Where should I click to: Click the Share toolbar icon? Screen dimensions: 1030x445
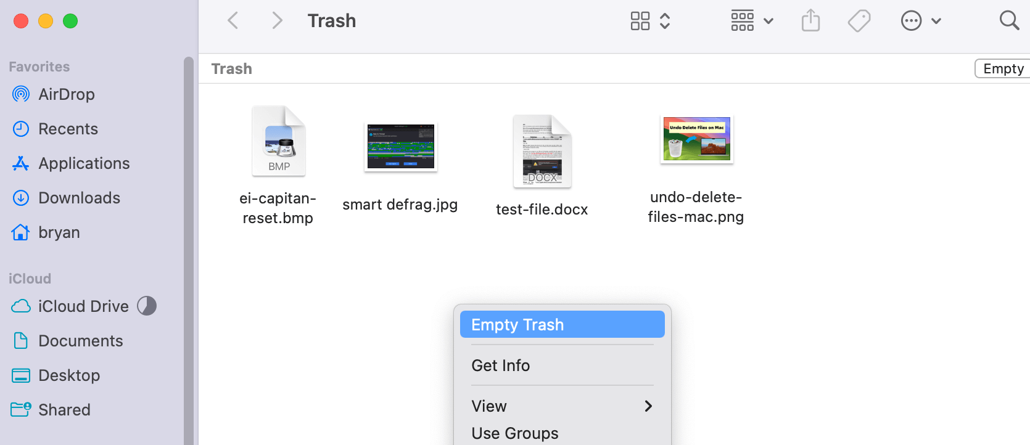(810, 20)
